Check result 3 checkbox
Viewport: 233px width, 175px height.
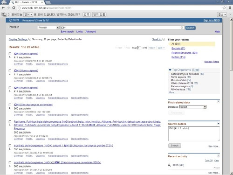(x=10, y=88)
